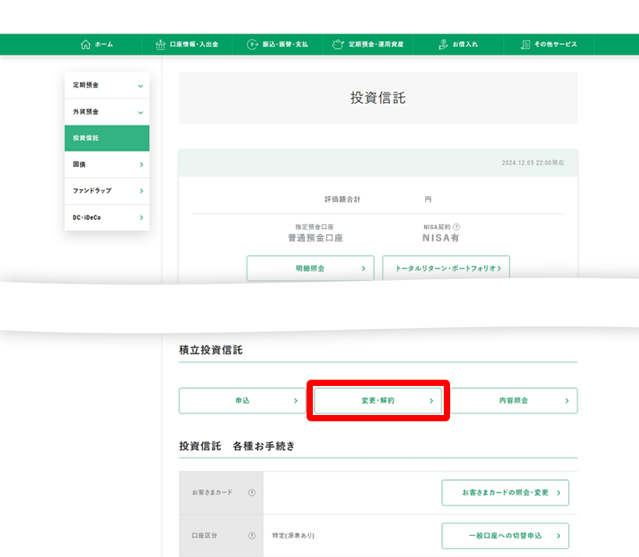The width and height of the screenshot is (639, 557).
Task: Open the 国債 sidebar menu item
Action: (x=107, y=165)
